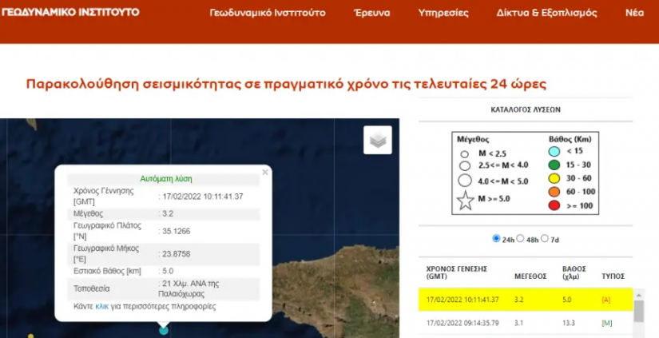Screen dimensions: 659x338
Task: Click the 'κλικ' link for more information
Action: coord(101,306)
